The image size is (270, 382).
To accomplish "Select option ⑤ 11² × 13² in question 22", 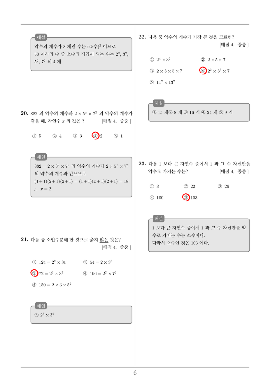I will point(162,82).
